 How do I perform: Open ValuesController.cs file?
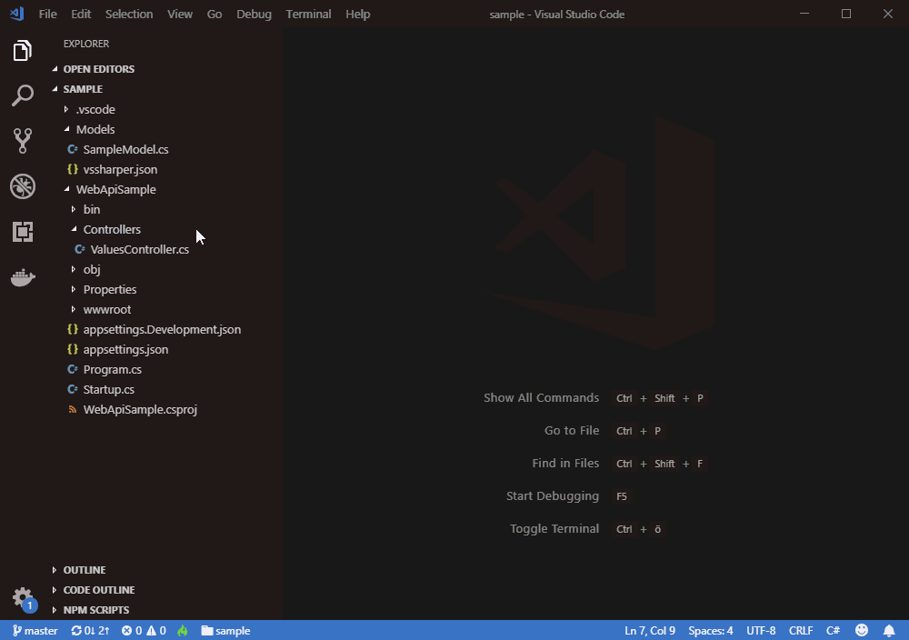[x=140, y=249]
